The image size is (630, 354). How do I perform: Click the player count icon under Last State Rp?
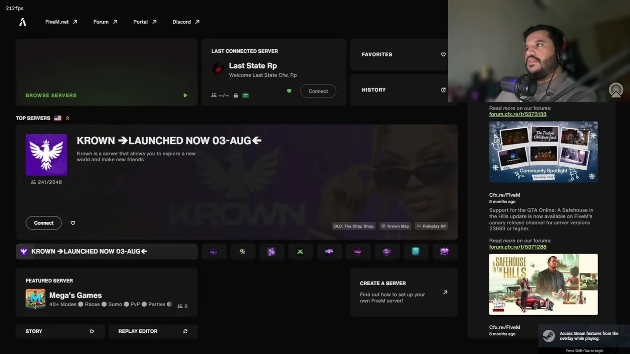[214, 95]
